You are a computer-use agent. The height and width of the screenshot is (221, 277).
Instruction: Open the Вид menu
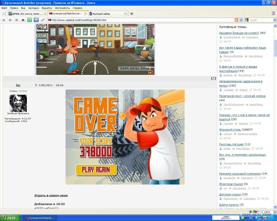point(23,8)
